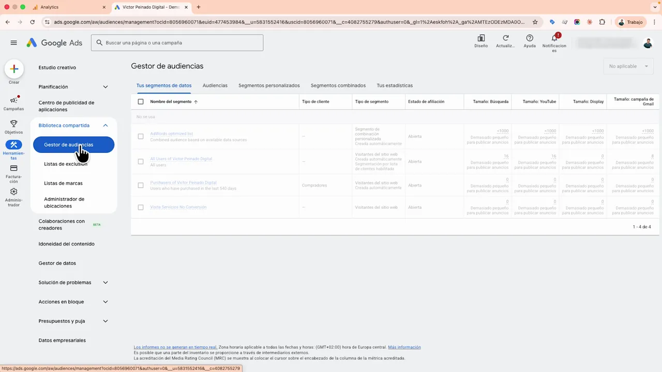This screenshot has height=372, width=662.
Task: Open the AdWords optimized list segment link
Action: pyautogui.click(x=171, y=134)
